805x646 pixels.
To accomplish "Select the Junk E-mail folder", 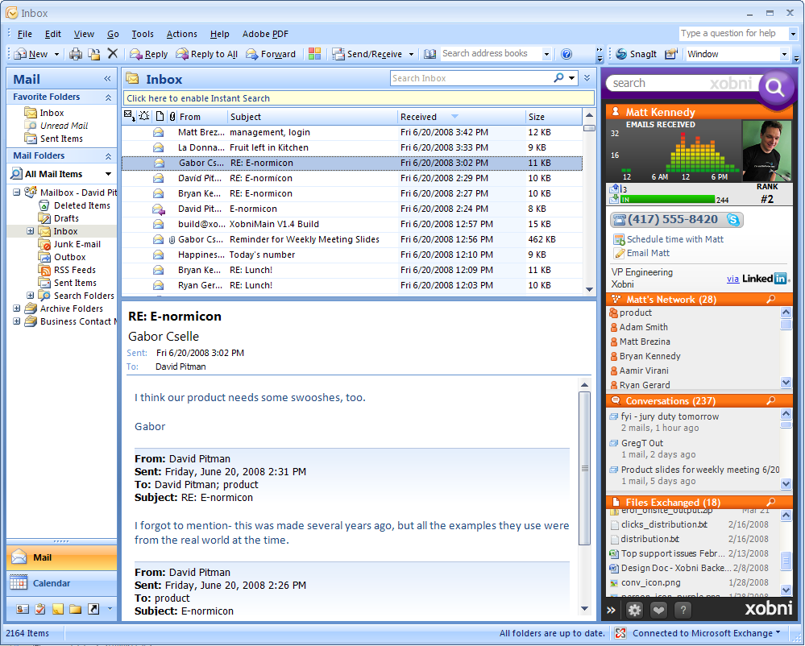I will pos(77,244).
